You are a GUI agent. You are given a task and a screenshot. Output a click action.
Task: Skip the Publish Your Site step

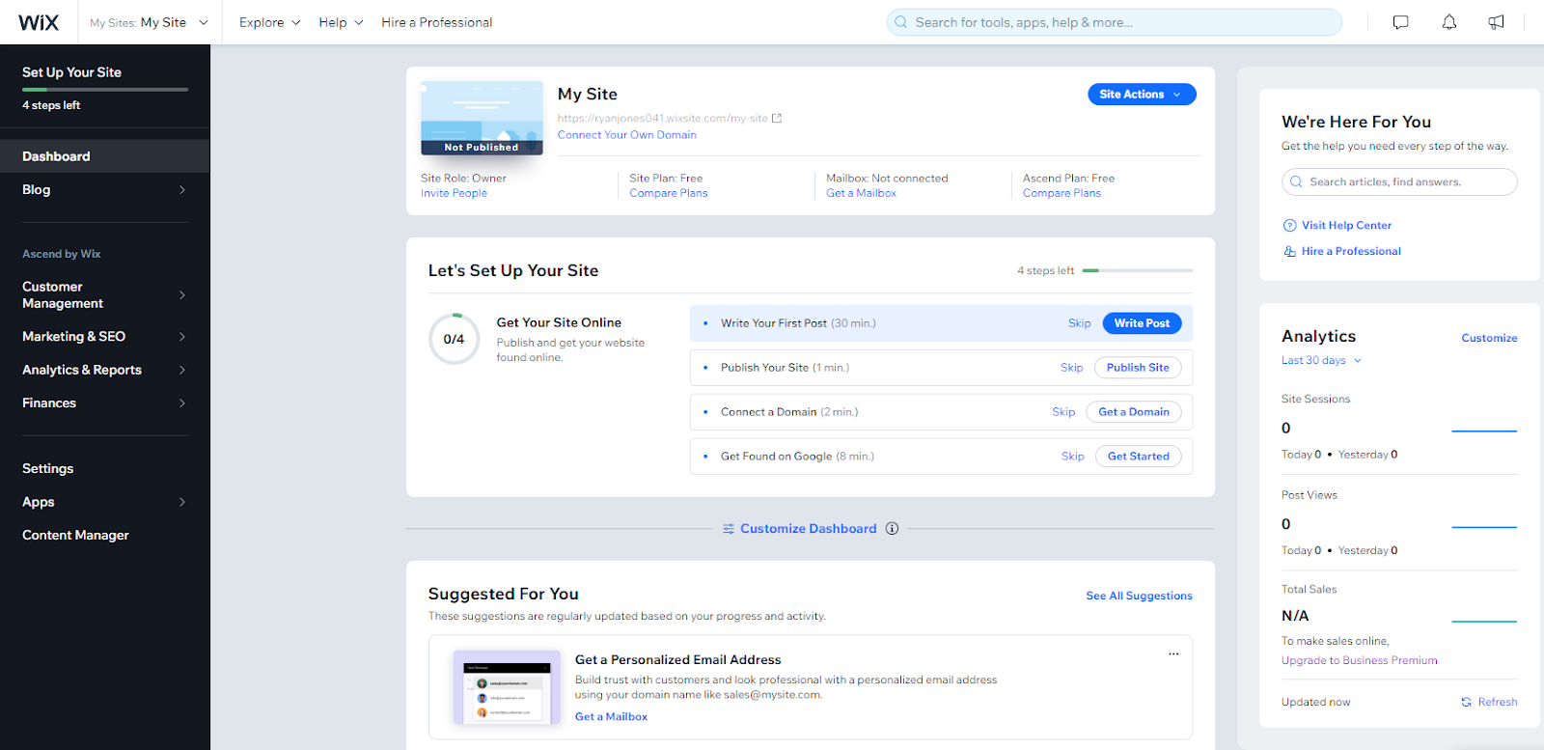point(1071,368)
